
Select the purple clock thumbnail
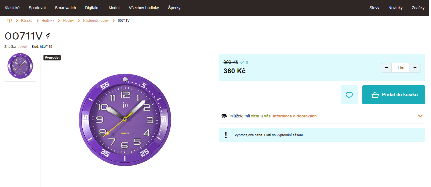pos(20,66)
